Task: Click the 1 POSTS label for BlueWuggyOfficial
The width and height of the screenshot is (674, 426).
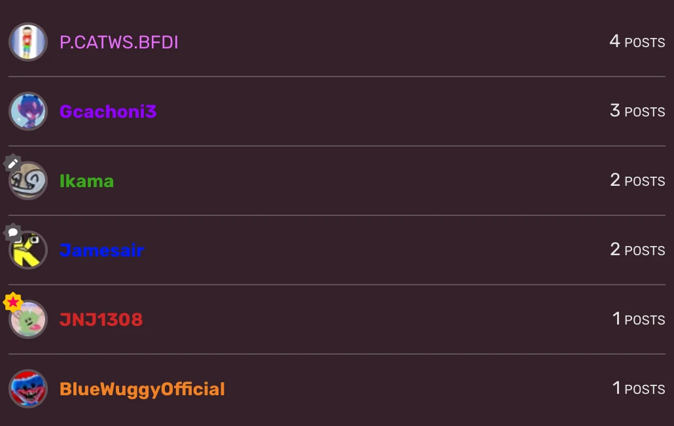Action: [638, 388]
